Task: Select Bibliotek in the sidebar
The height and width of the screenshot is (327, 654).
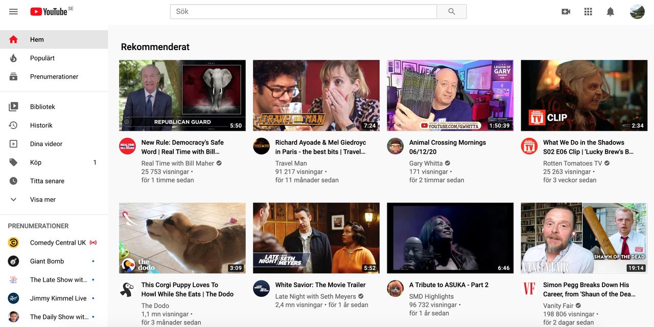Action: pos(54,107)
